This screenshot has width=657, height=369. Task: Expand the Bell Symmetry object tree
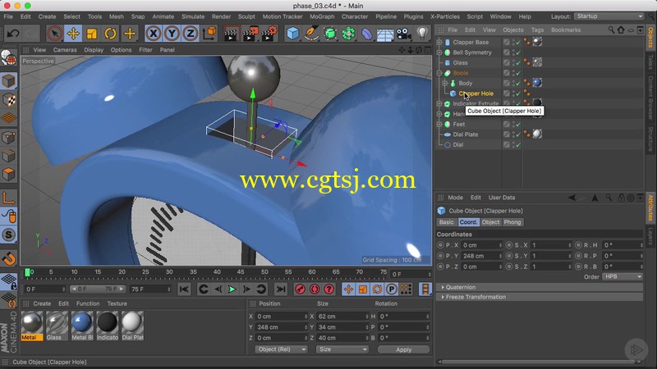click(439, 52)
